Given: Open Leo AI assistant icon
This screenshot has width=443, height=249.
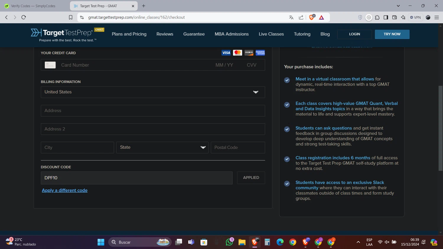Looking at the screenshot, I should 403,17.
